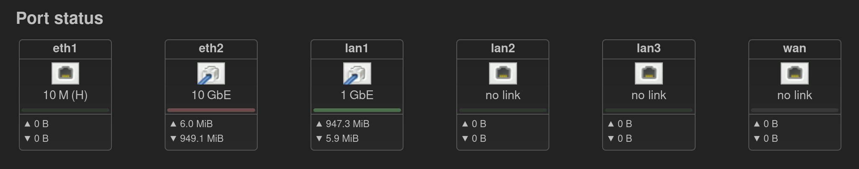Click the green lan1 activity bar

[357, 110]
